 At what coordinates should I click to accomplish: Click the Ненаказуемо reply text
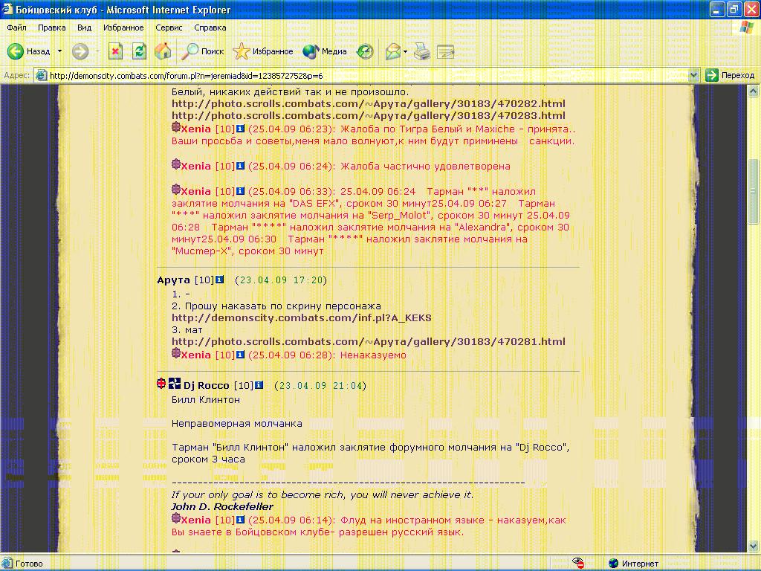point(373,355)
